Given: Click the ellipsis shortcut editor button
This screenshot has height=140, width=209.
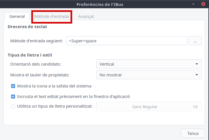Looking at the screenshot, I should pyautogui.click(x=195, y=41).
